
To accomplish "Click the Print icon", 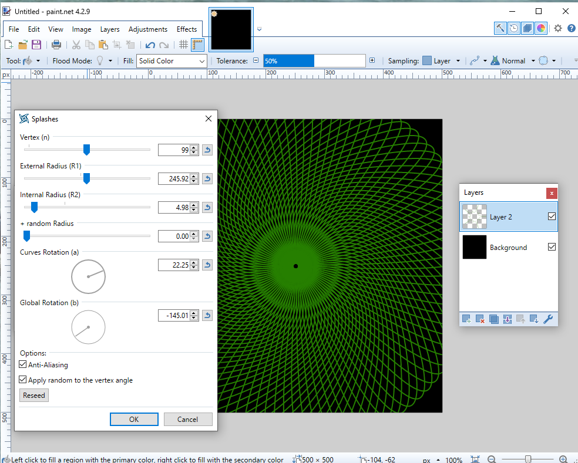I will tap(56, 45).
